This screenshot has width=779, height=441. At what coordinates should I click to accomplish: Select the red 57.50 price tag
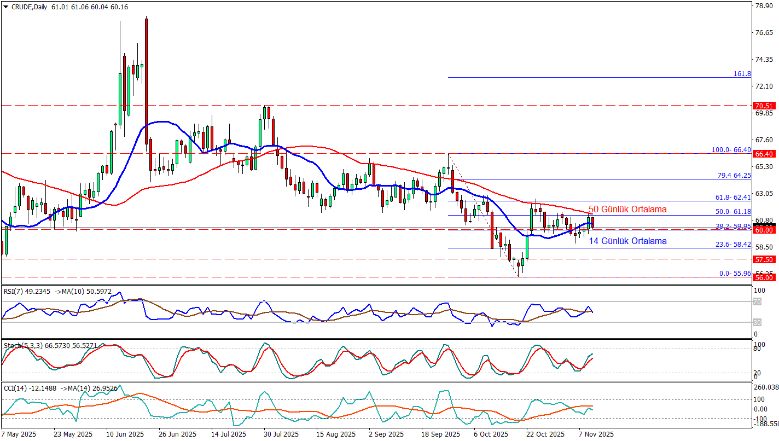[764, 259]
